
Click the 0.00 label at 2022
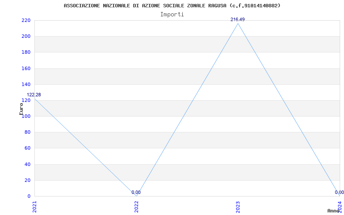(136, 192)
